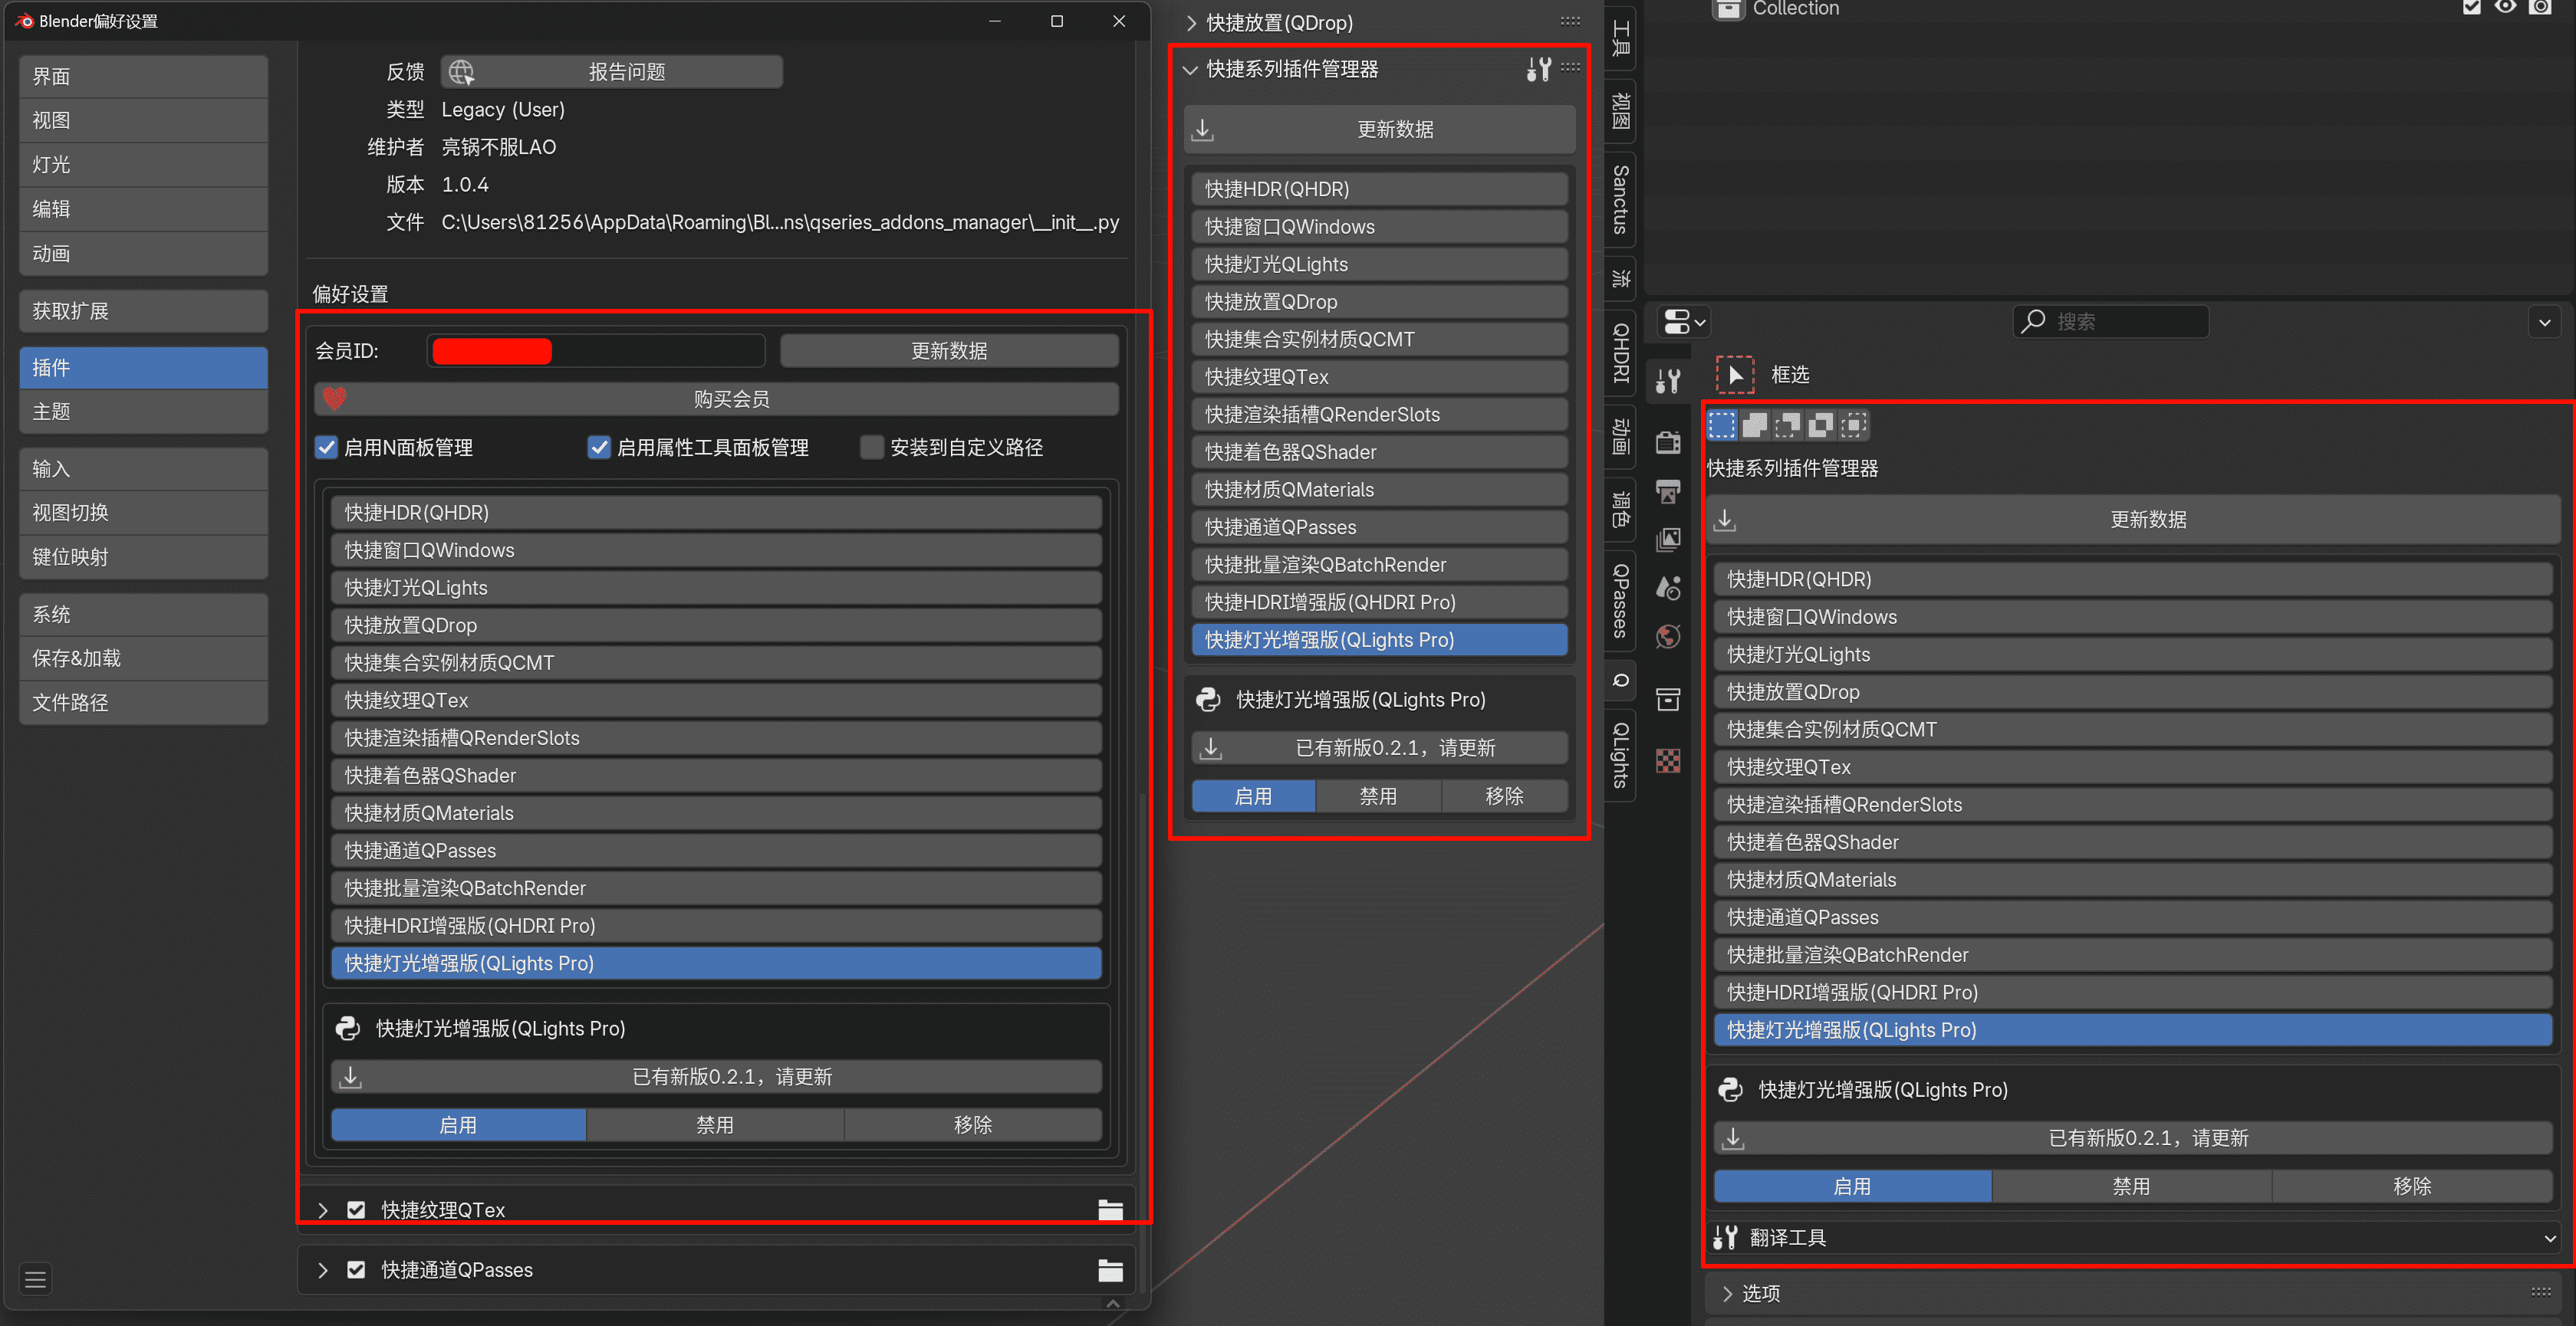Select the 'subtract selection' mode icon
Viewport: 2576px width, 1326px height.
pyautogui.click(x=1788, y=425)
